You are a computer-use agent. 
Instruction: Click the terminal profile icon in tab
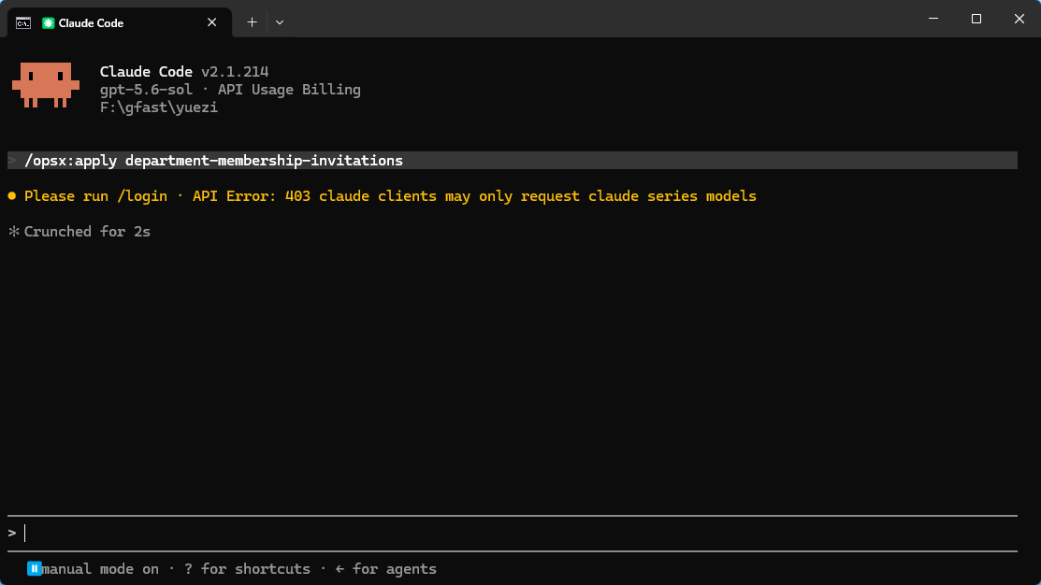23,23
